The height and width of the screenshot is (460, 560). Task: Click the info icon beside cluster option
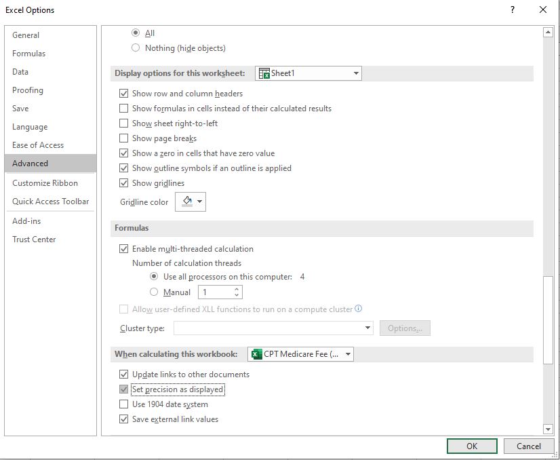coord(359,309)
